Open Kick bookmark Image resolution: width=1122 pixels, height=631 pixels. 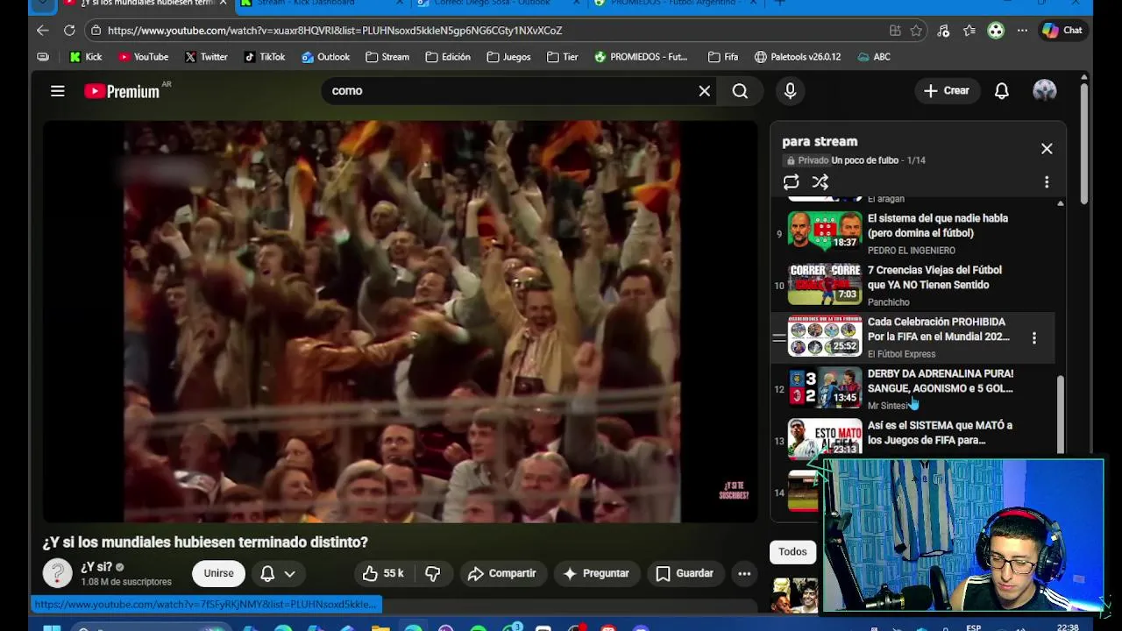pos(86,57)
